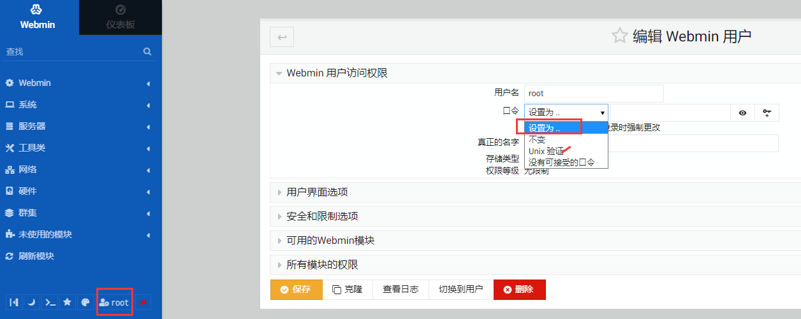Open the command shell terminal icon
This screenshot has width=801, height=319.
coord(49,302)
